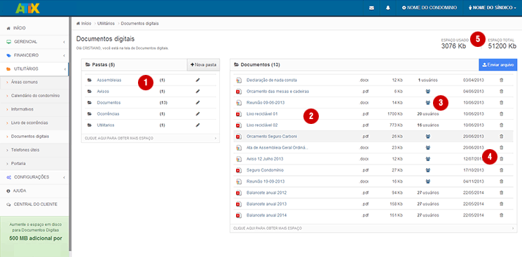Click the Nova pasta button
This screenshot has height=257, width=522.
tap(203, 64)
